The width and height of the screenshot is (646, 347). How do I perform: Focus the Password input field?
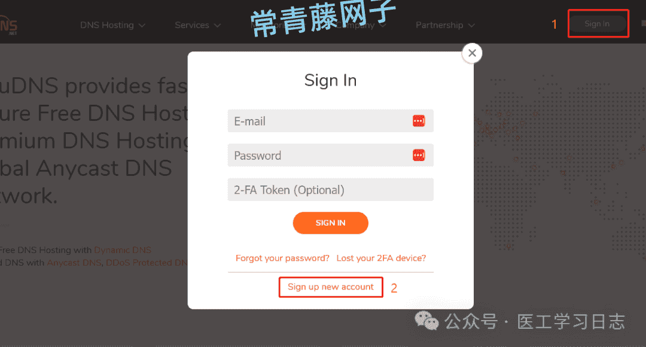point(330,155)
